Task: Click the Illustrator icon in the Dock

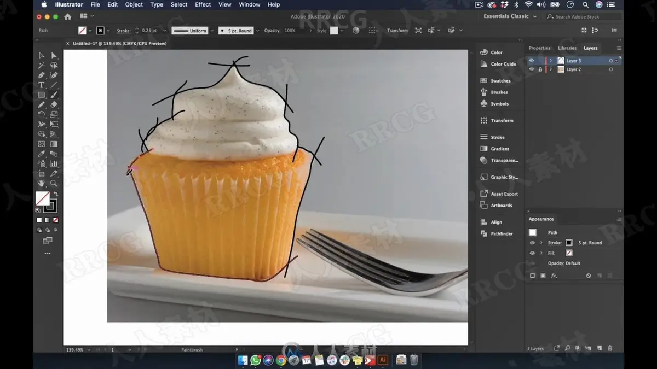Action: coord(383,360)
